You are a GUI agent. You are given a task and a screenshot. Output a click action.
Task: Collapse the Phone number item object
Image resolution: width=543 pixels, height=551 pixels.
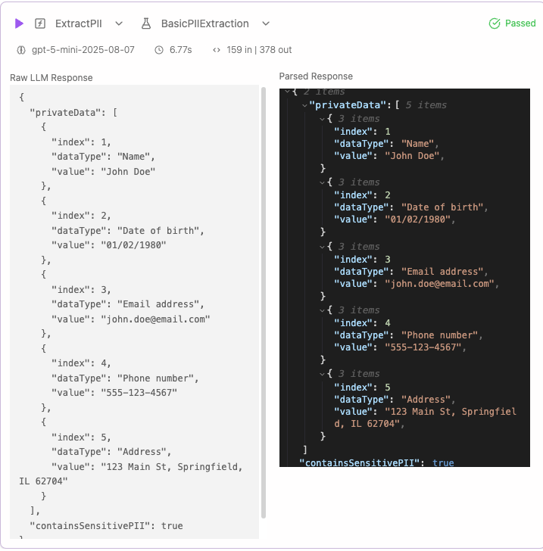323,310
